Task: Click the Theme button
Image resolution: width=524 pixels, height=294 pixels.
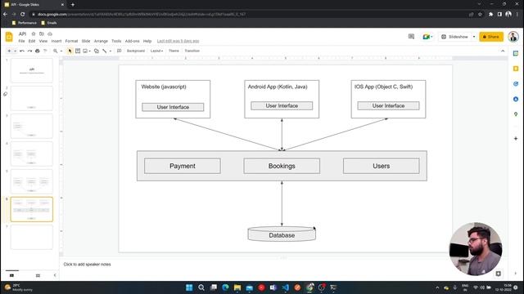Action: pos(174,51)
